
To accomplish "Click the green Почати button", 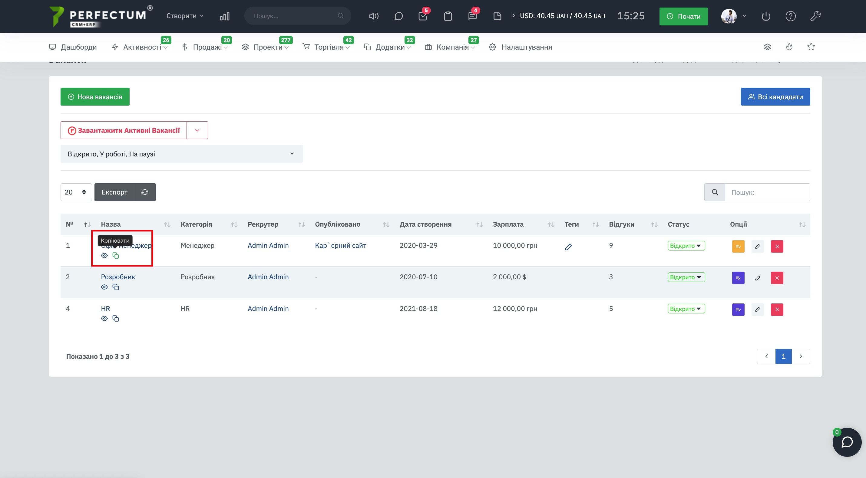I will tap(683, 16).
